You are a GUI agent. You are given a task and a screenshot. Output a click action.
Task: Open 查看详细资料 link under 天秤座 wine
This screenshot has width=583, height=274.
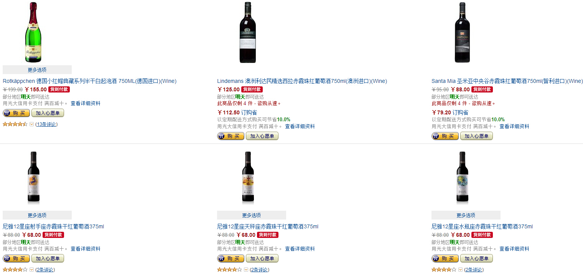(x=300, y=249)
